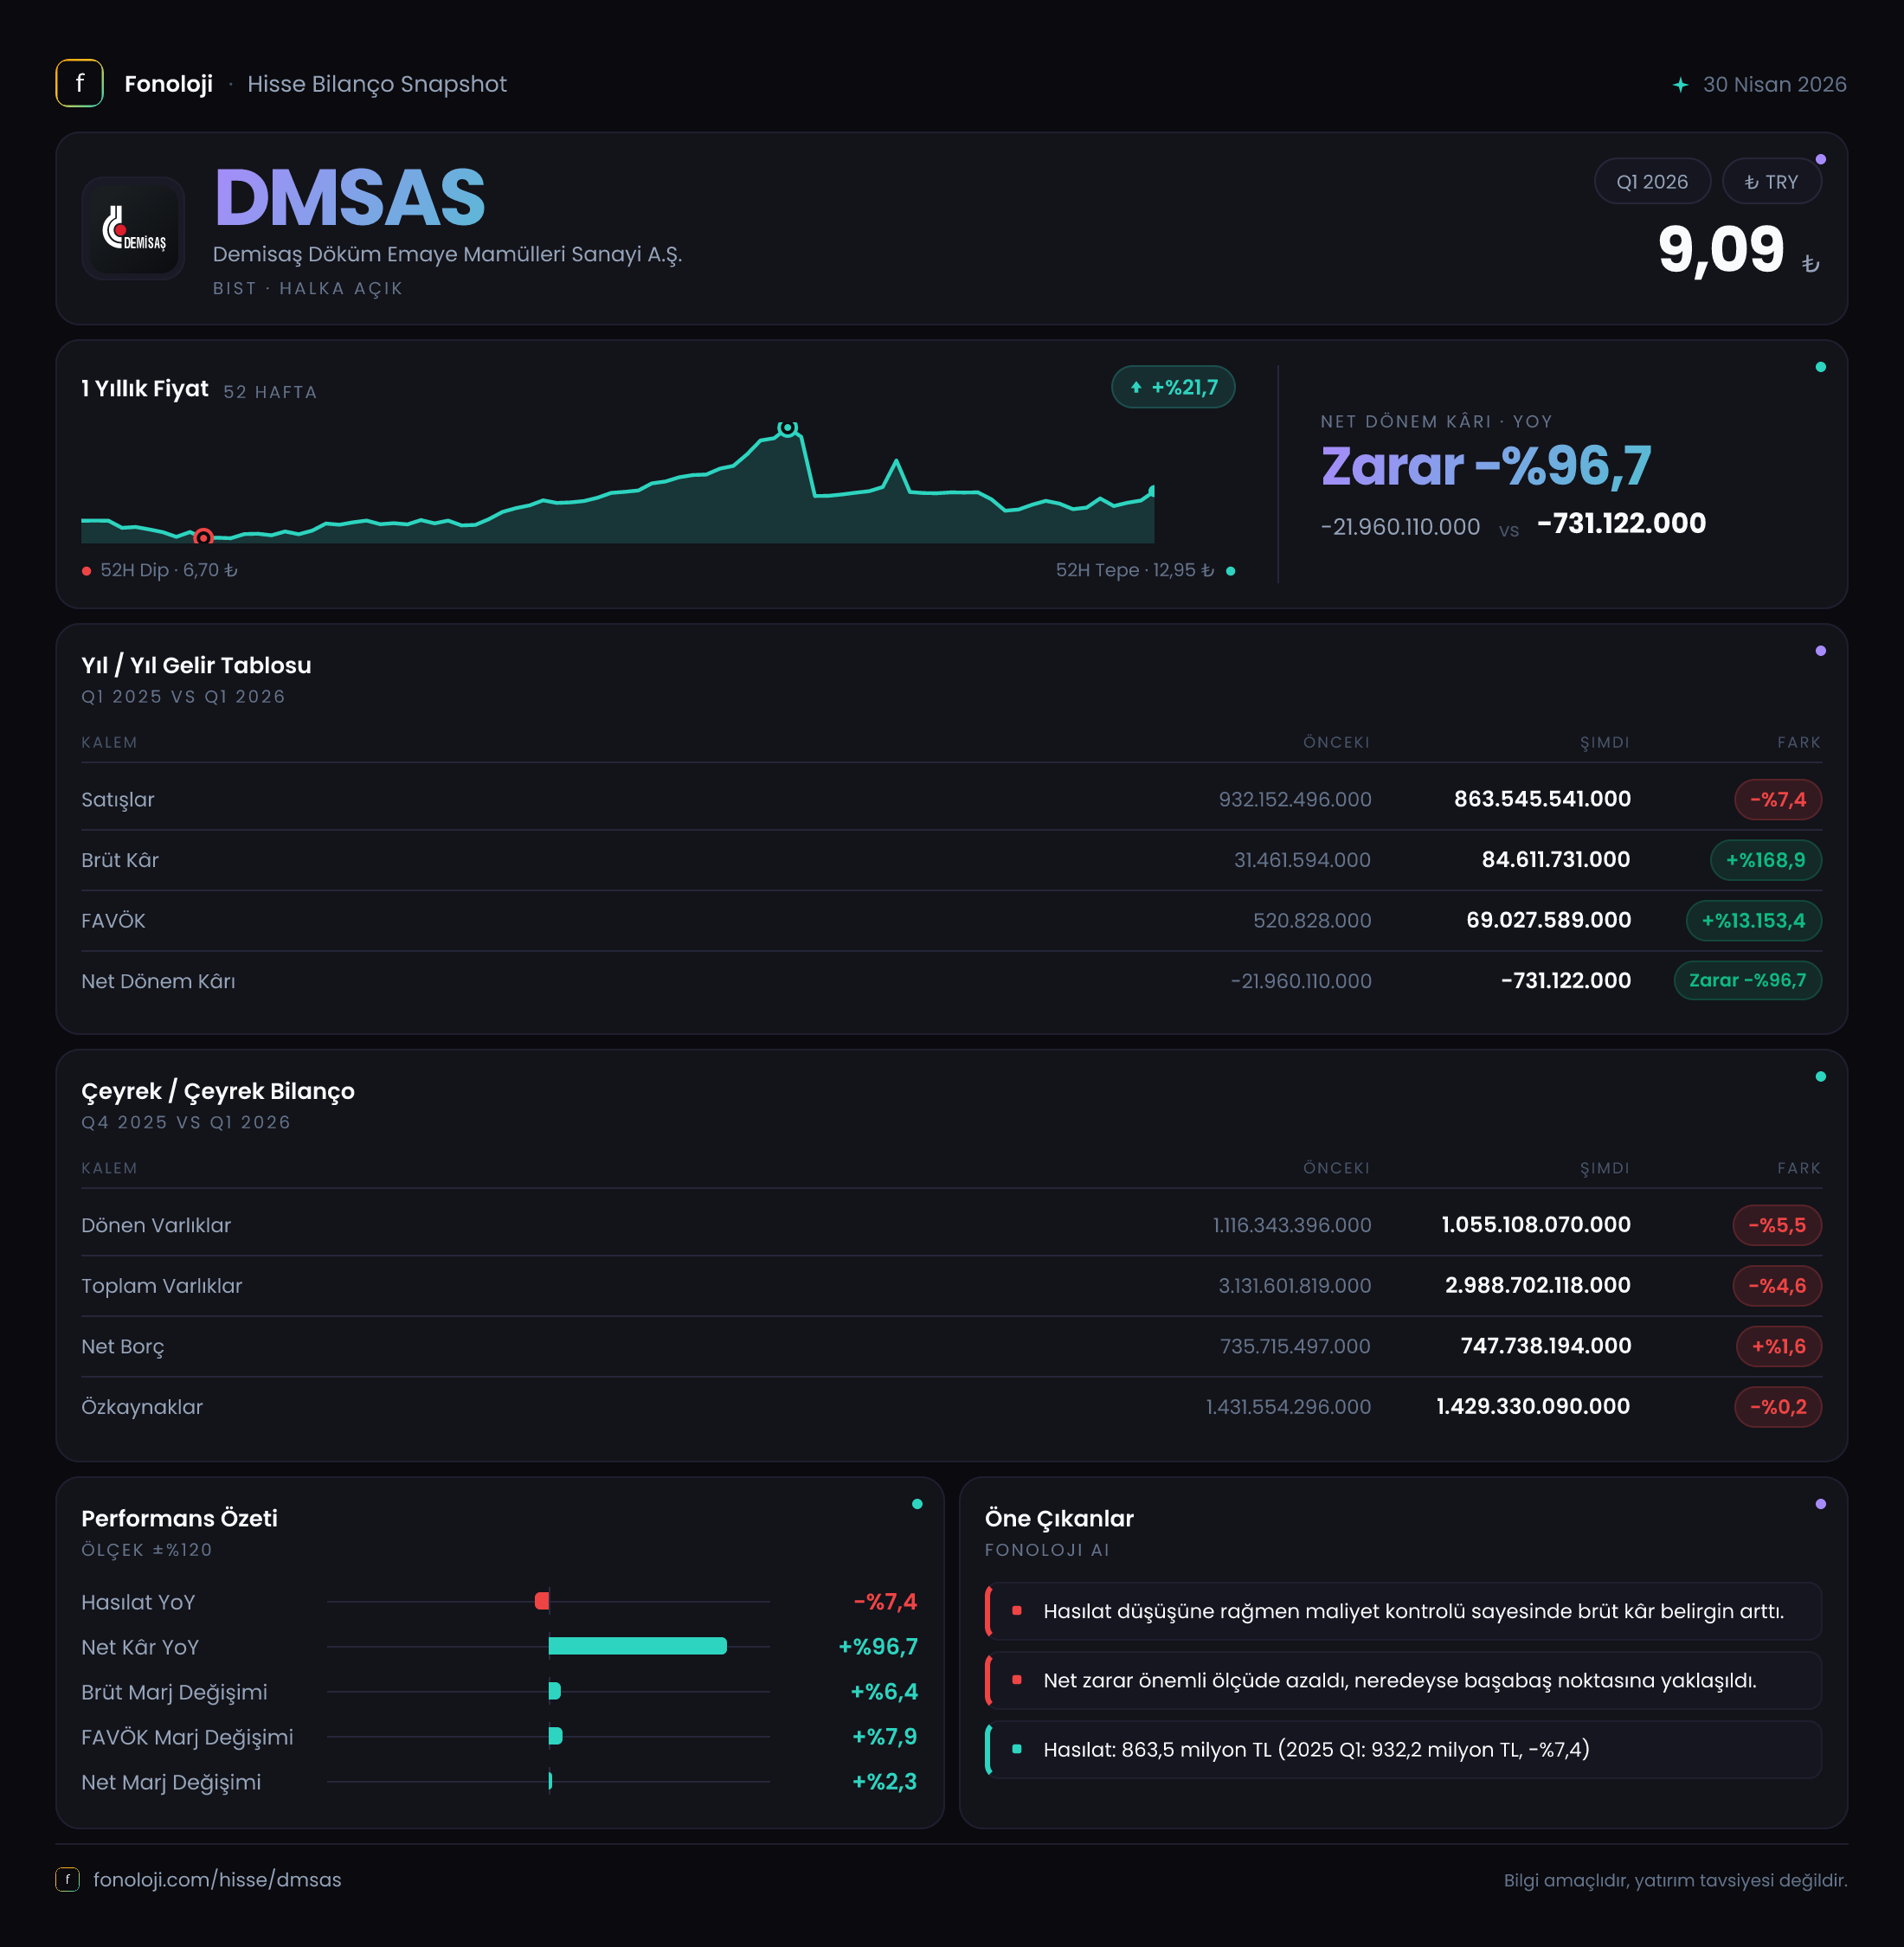Image resolution: width=1904 pixels, height=1947 pixels.
Task: Click Net Borç current value 747.738.194.000
Action: 1545,1346
